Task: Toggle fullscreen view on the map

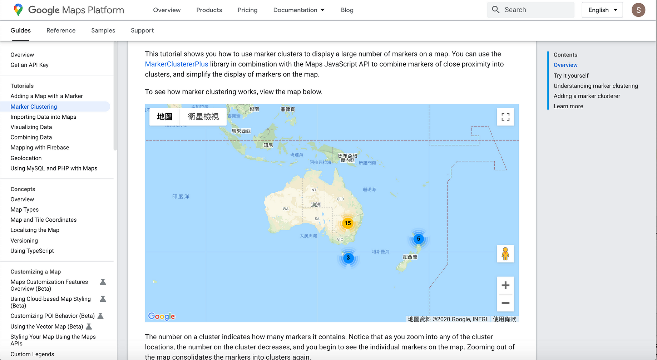Action: click(x=505, y=117)
